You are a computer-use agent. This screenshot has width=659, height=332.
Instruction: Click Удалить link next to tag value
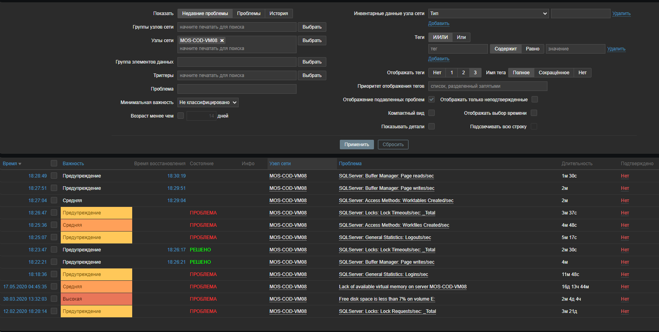coord(616,49)
